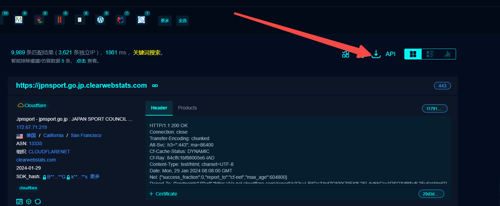Viewport: 500px width, 206px height.
Task: Show more product icons with 更多
Action: click(165, 21)
